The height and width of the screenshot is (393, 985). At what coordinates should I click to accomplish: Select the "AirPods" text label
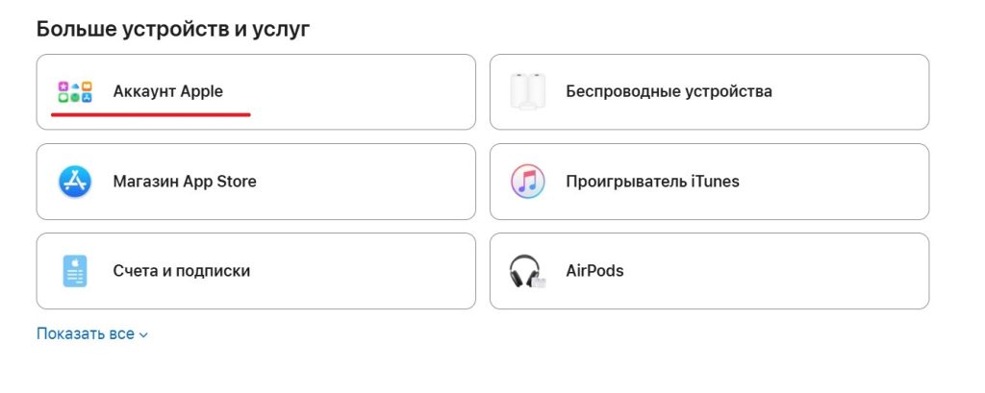(x=594, y=271)
